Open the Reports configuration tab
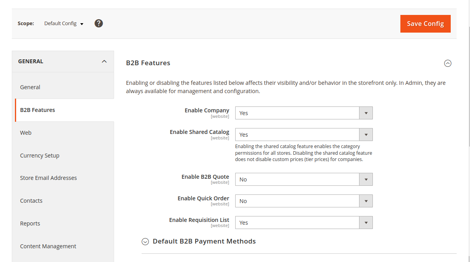This screenshot has width=470, height=262. pos(30,224)
